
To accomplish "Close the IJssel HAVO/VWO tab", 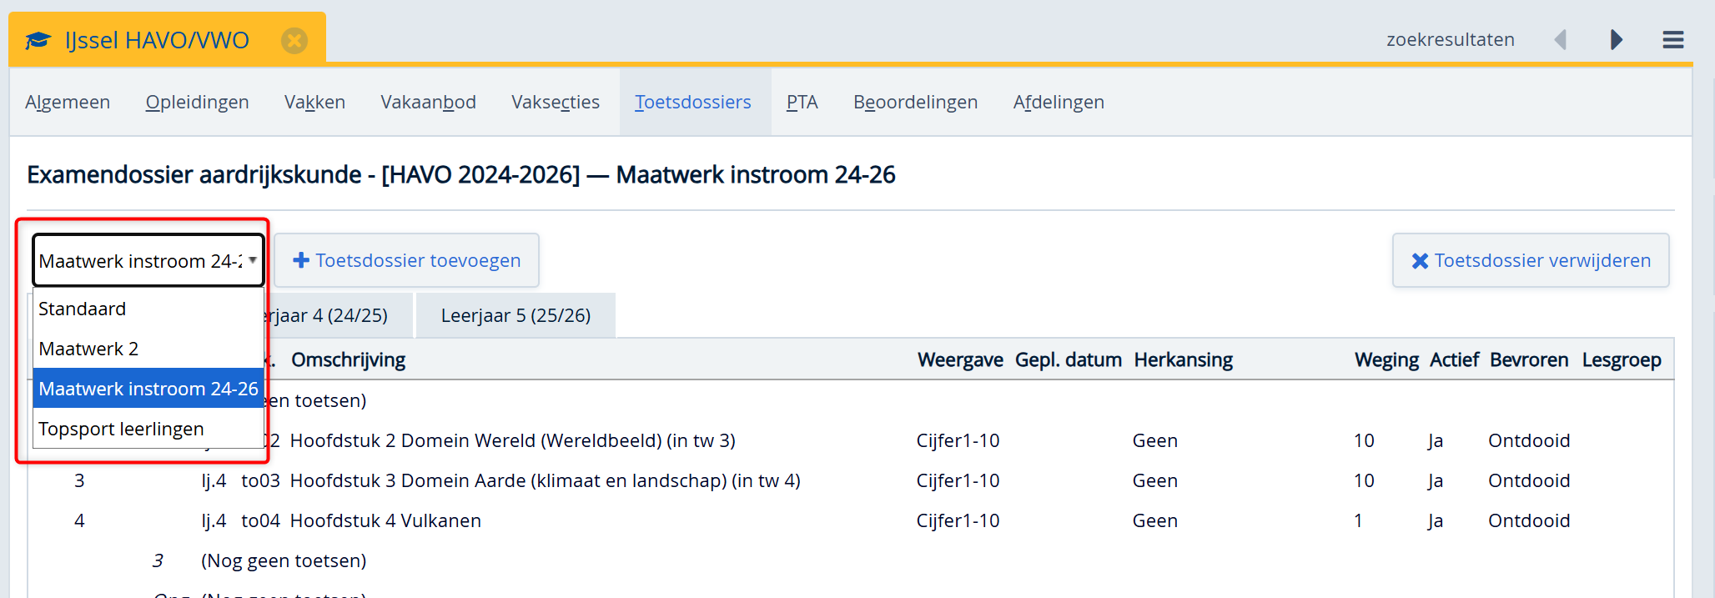I will [x=294, y=40].
